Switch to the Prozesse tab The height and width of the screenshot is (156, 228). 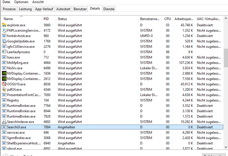click(9, 9)
